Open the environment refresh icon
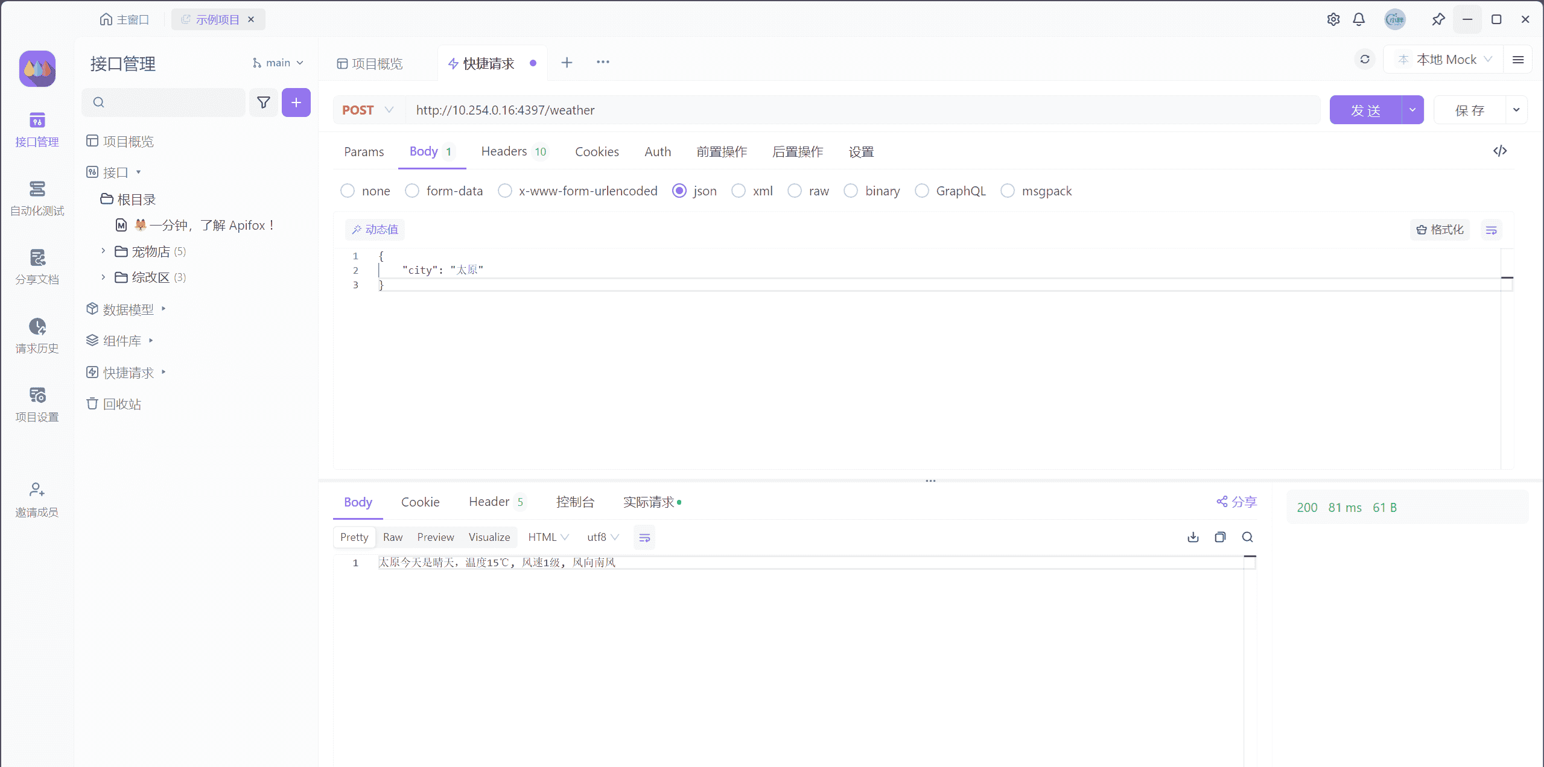1544x767 pixels. pyautogui.click(x=1365, y=59)
